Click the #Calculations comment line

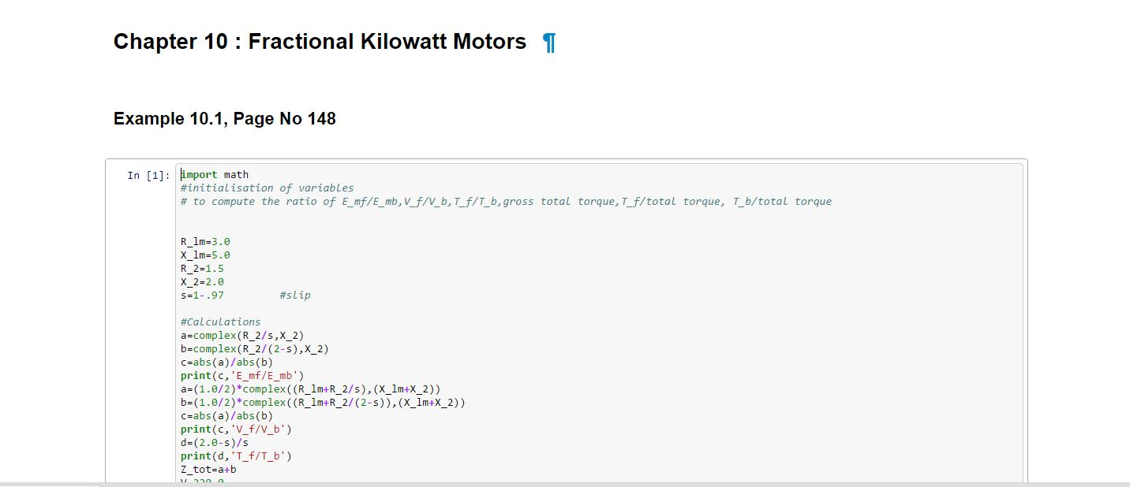click(x=220, y=322)
